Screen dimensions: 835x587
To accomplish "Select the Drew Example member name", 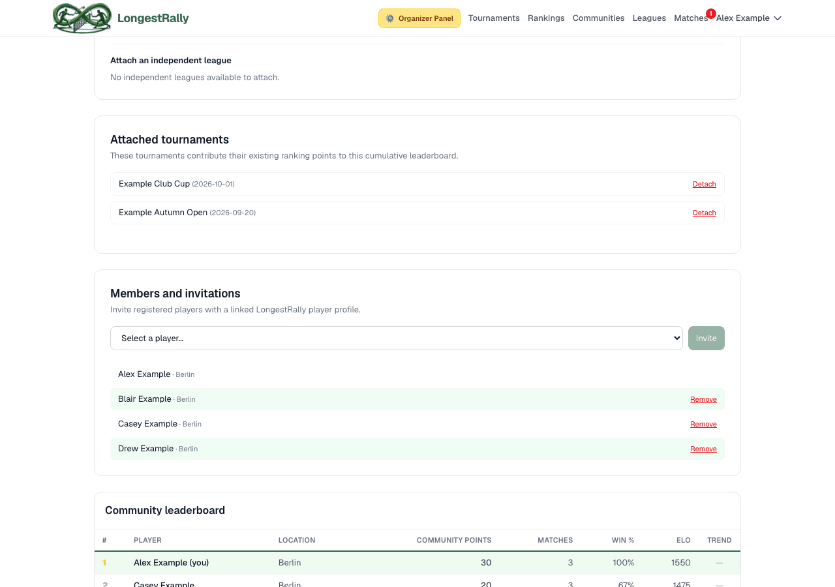I will click(146, 449).
